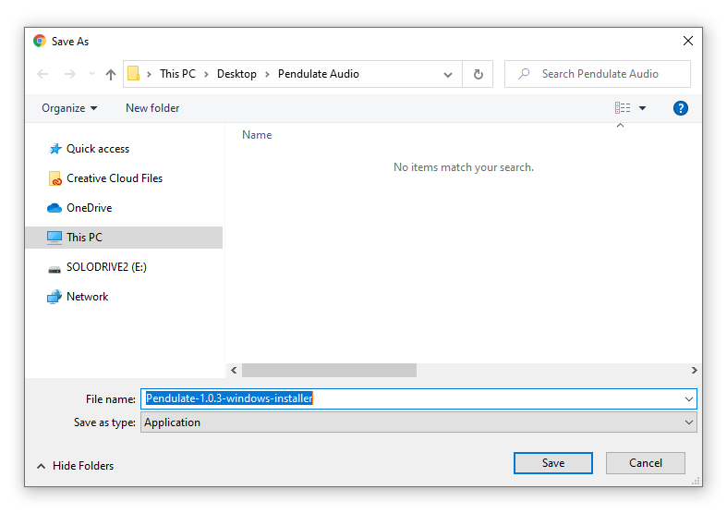Click the OneDrive cloud icon
Viewport: 727px width, 514px height.
point(55,208)
